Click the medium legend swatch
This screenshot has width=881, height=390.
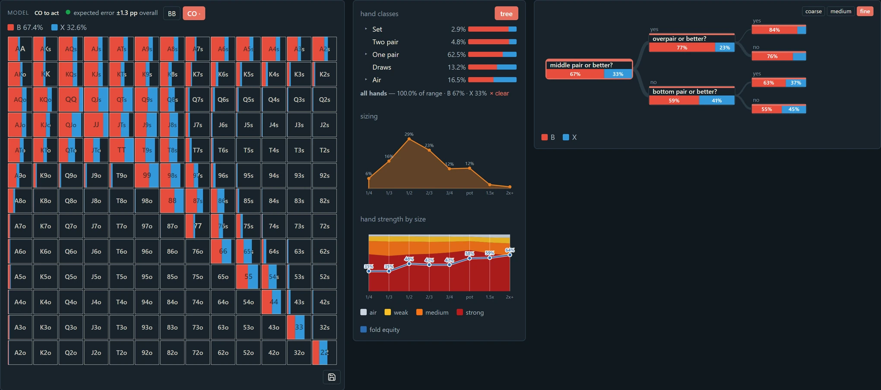419,312
